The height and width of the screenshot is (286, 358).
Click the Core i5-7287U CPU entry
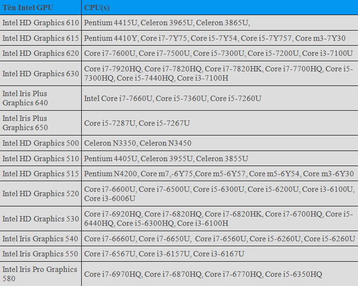pyautogui.click(x=109, y=123)
